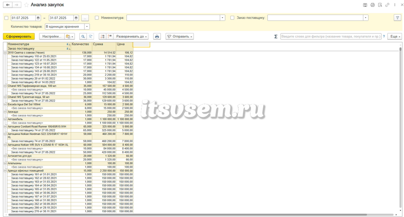Enable the Заказ поставщику filter checkbox
Image resolution: width=404 pixels, height=217 pixels.
click(x=232, y=18)
